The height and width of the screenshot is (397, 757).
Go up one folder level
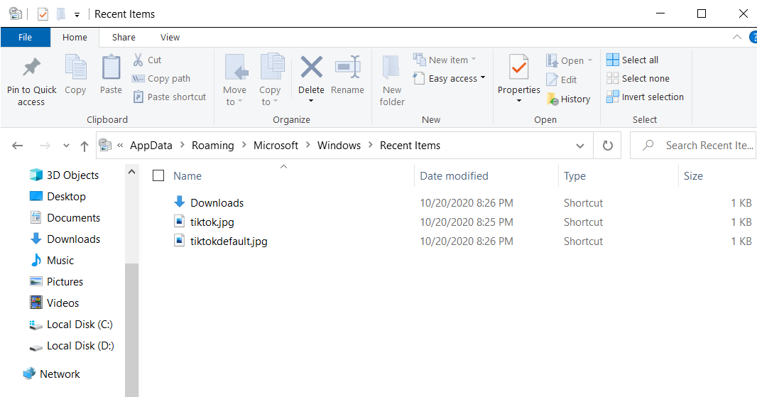pyautogui.click(x=85, y=146)
